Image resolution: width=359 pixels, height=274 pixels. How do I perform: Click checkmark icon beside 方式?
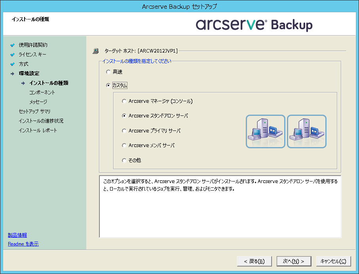13,64
